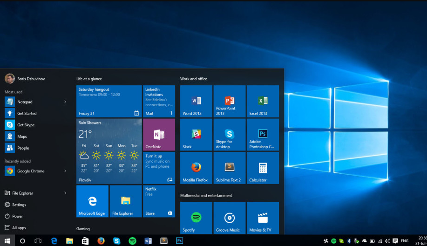Select the Multimedia and entertainment group title
427x246 pixels.
(206, 195)
